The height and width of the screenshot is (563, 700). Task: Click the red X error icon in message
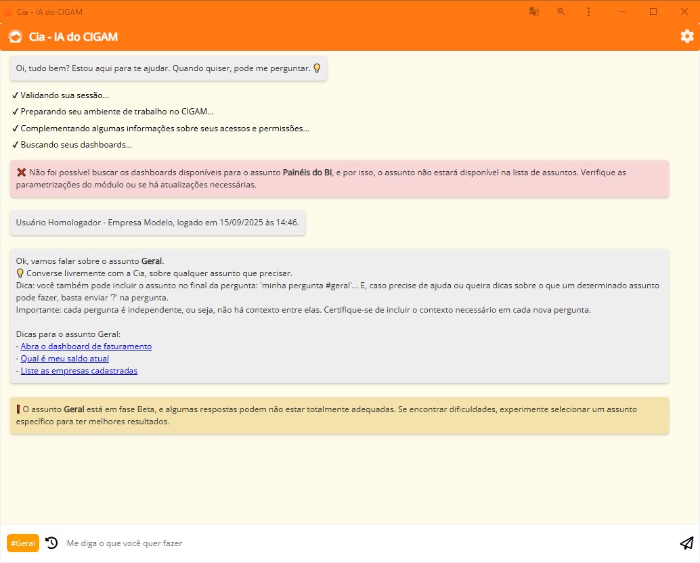click(x=21, y=172)
